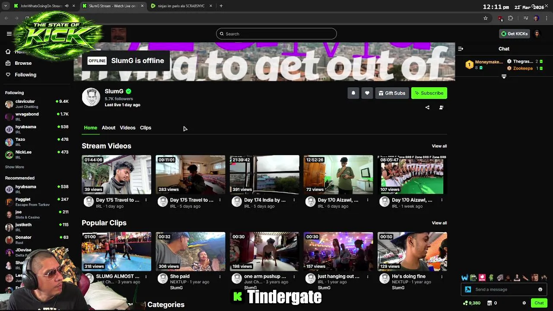
Task: Open the He's doing fine clip
Action: pyautogui.click(x=412, y=251)
